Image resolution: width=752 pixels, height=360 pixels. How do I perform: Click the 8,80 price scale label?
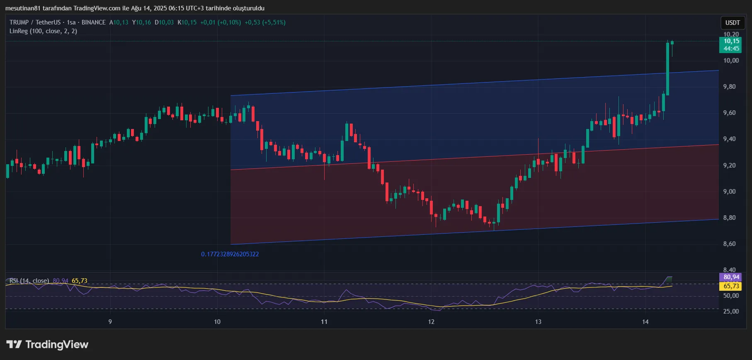[x=730, y=218]
